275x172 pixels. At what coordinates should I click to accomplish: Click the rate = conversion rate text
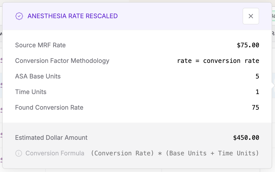pyautogui.click(x=218, y=61)
